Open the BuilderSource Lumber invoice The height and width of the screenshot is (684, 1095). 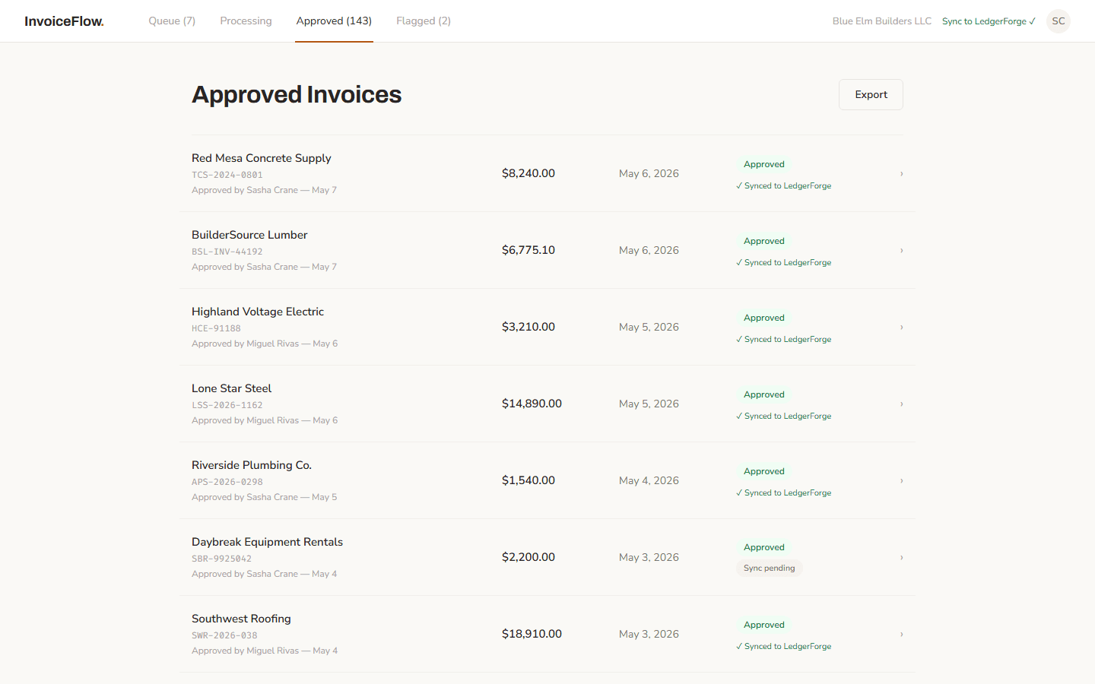coord(547,251)
